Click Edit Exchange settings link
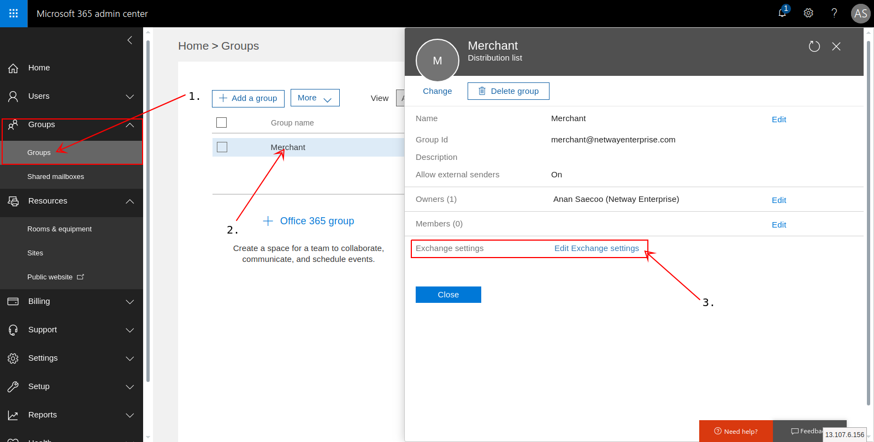Screen dimensions: 874x442 pyautogui.click(x=597, y=248)
